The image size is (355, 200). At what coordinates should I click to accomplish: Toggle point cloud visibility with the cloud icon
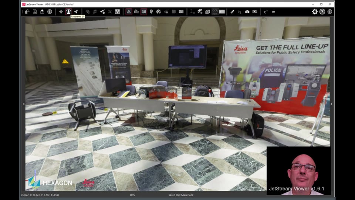point(136,11)
